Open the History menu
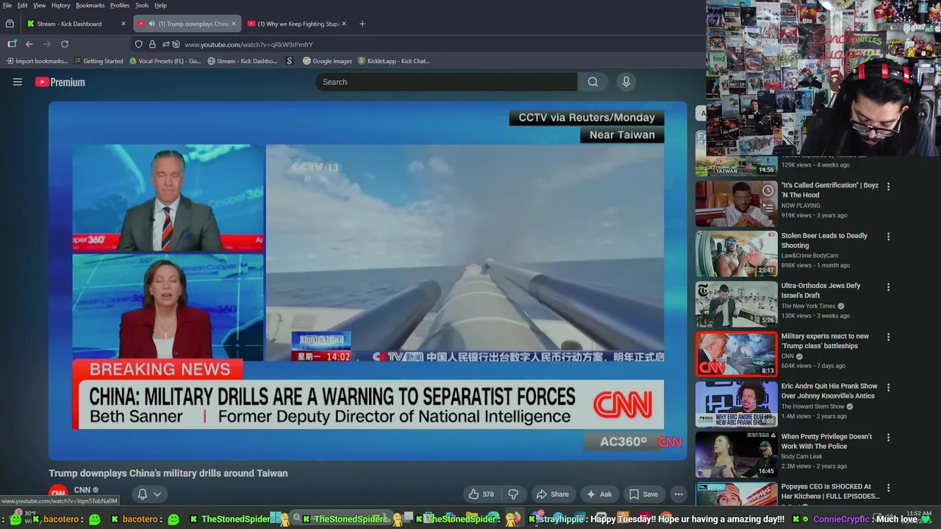941x529 pixels. tap(61, 5)
